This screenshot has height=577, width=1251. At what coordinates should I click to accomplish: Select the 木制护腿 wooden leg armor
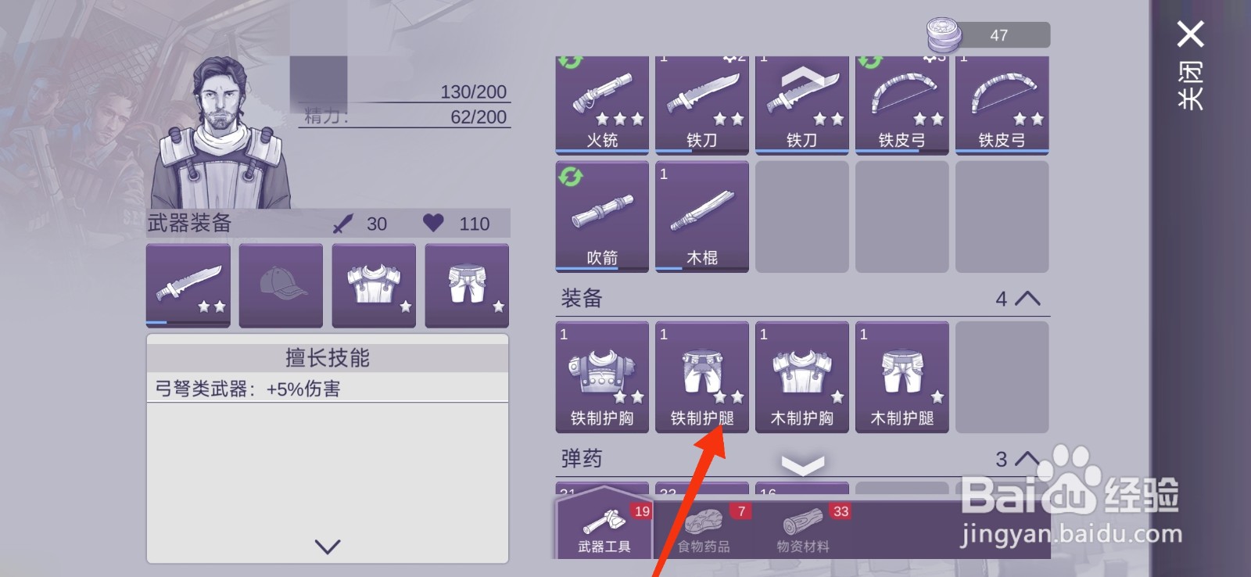pyautogui.click(x=902, y=377)
